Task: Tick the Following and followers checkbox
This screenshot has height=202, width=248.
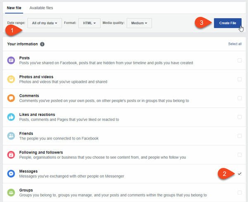Action: pyautogui.click(x=239, y=155)
